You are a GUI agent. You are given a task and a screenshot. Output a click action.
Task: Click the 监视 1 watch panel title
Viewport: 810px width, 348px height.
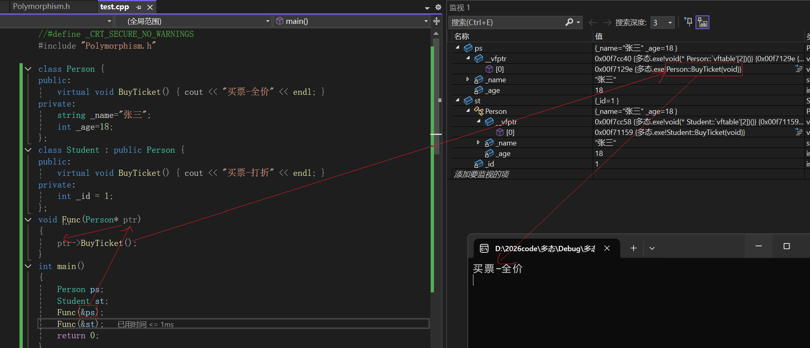tap(460, 7)
